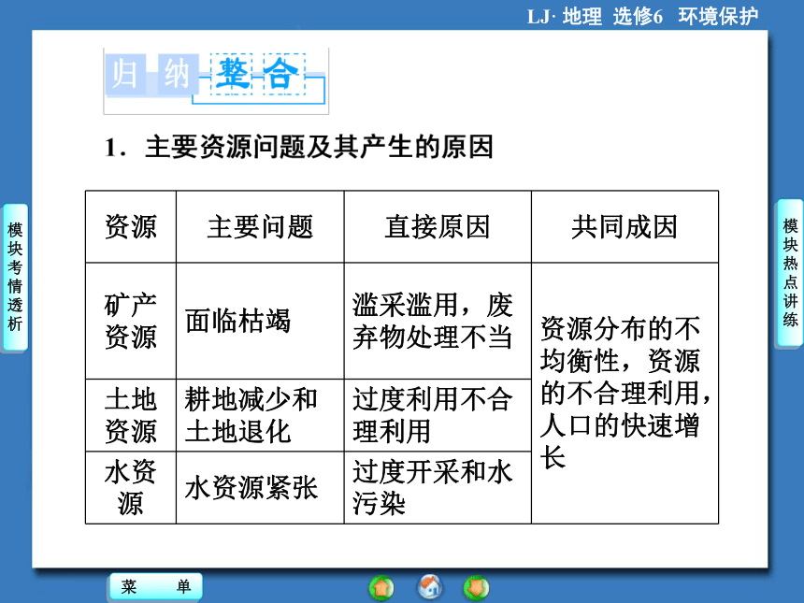Click the 水资源紧张 table cell
This screenshot has height=603, width=804.
[x=260, y=488]
